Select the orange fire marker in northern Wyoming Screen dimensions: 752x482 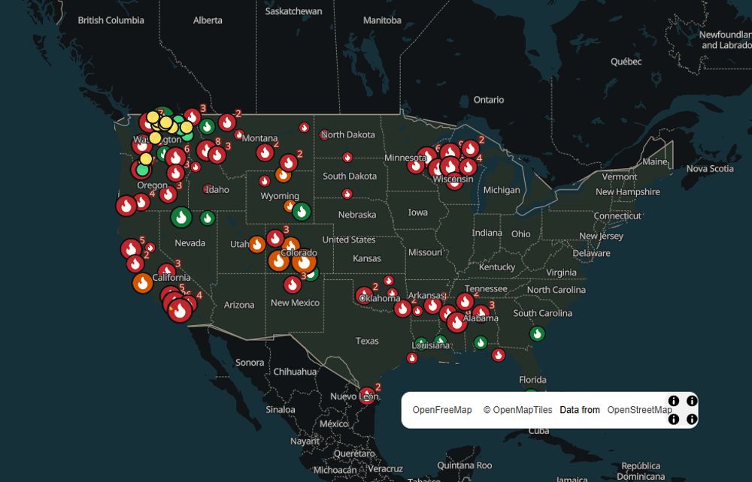coord(283,175)
